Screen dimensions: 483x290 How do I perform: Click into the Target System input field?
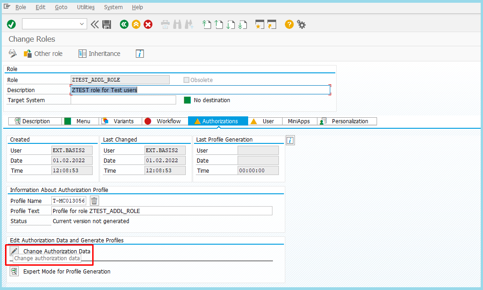click(123, 100)
